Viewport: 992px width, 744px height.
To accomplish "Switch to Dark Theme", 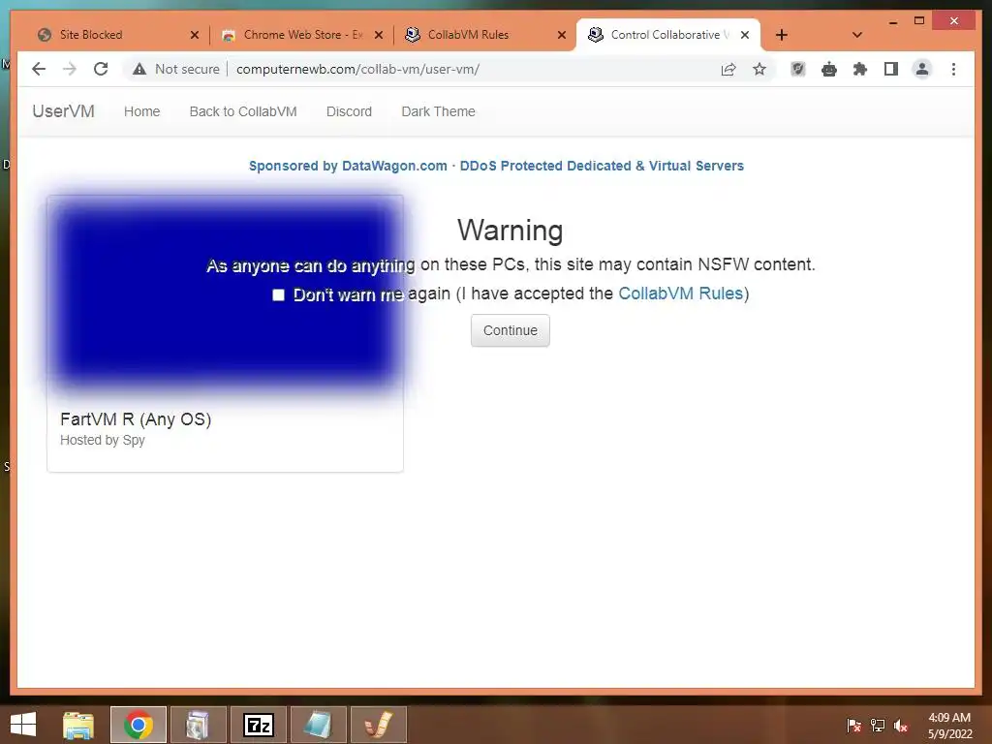I will tap(439, 111).
